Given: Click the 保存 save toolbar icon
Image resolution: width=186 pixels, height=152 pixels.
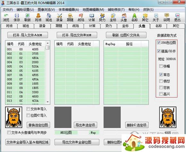Looking at the screenshot, I should [17, 18].
